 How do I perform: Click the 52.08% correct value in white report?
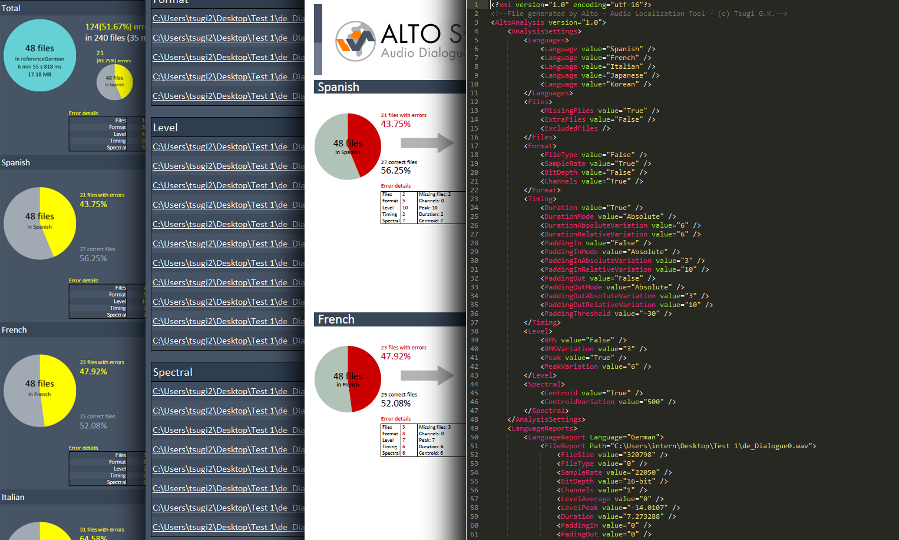pyautogui.click(x=396, y=404)
